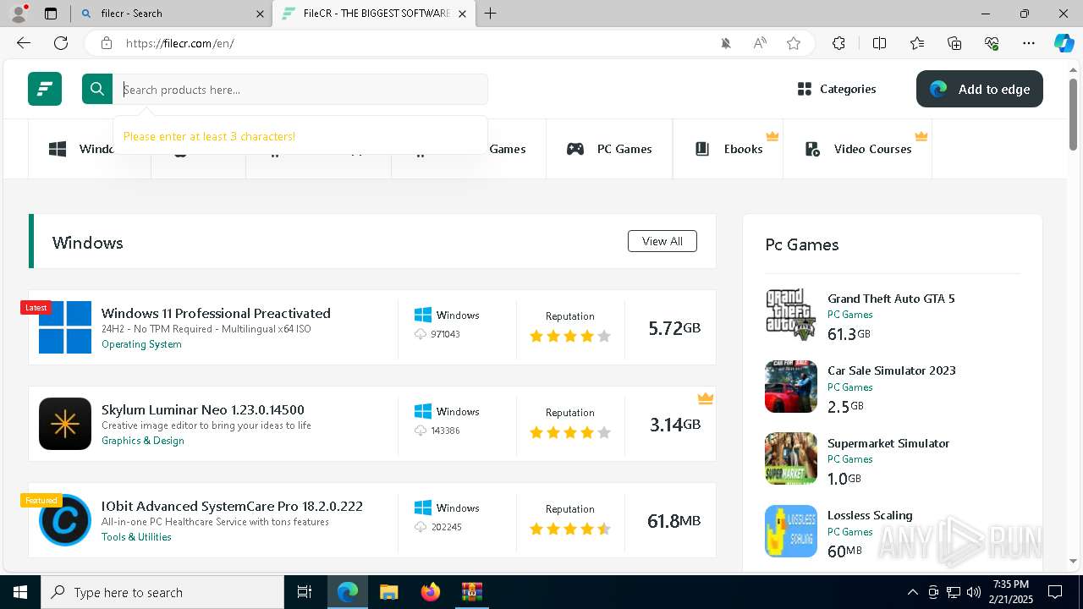Click Add to edge button
This screenshot has width=1083, height=609.
980,89
